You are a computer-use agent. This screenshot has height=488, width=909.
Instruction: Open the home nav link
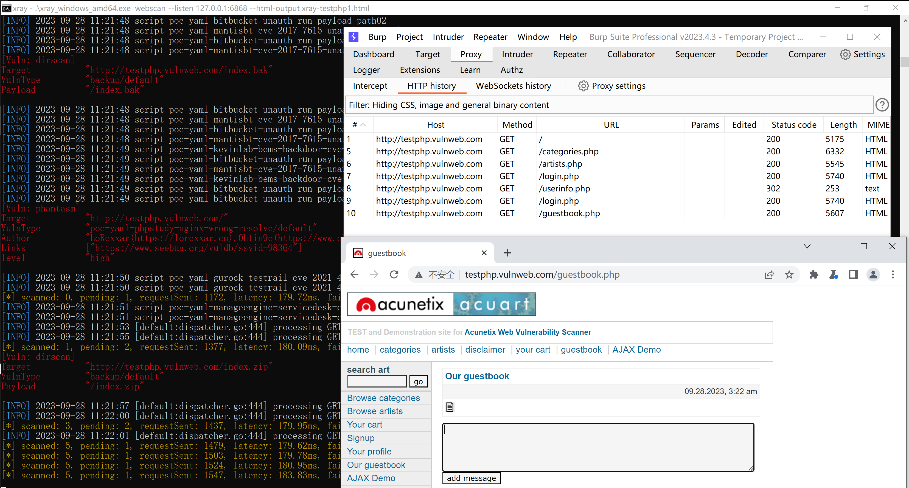358,350
